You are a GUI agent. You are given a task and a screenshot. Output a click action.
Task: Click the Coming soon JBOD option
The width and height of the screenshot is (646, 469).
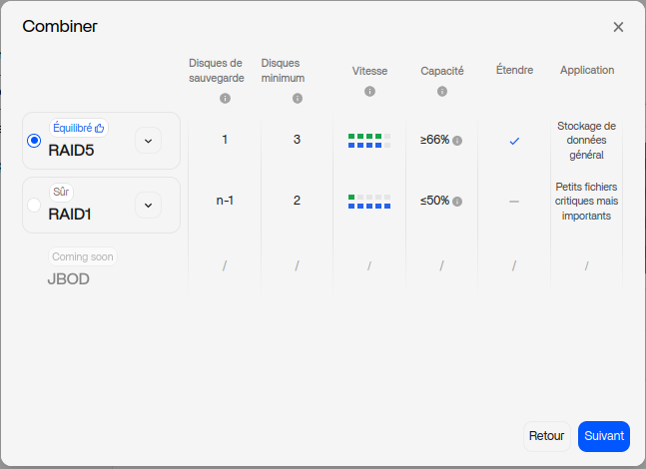(82, 267)
